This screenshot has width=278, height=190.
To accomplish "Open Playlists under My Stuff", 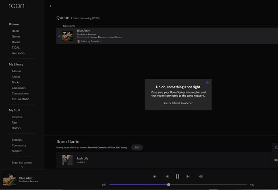I will point(17,117).
